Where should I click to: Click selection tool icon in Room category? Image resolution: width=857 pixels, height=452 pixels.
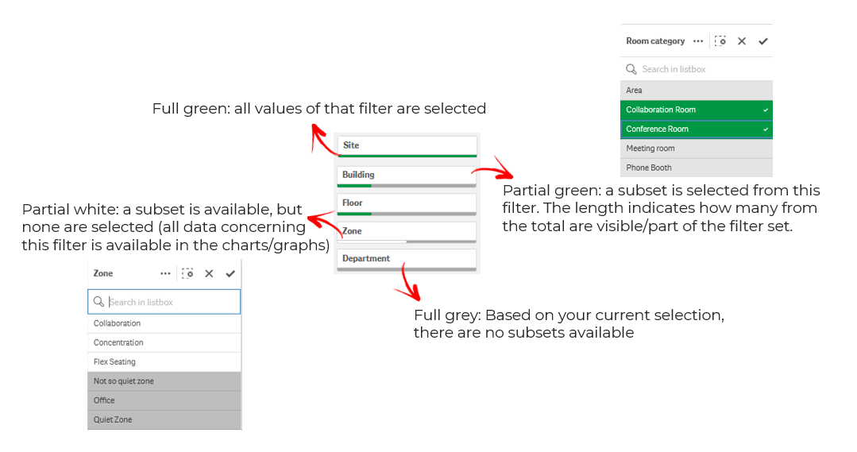tap(720, 41)
